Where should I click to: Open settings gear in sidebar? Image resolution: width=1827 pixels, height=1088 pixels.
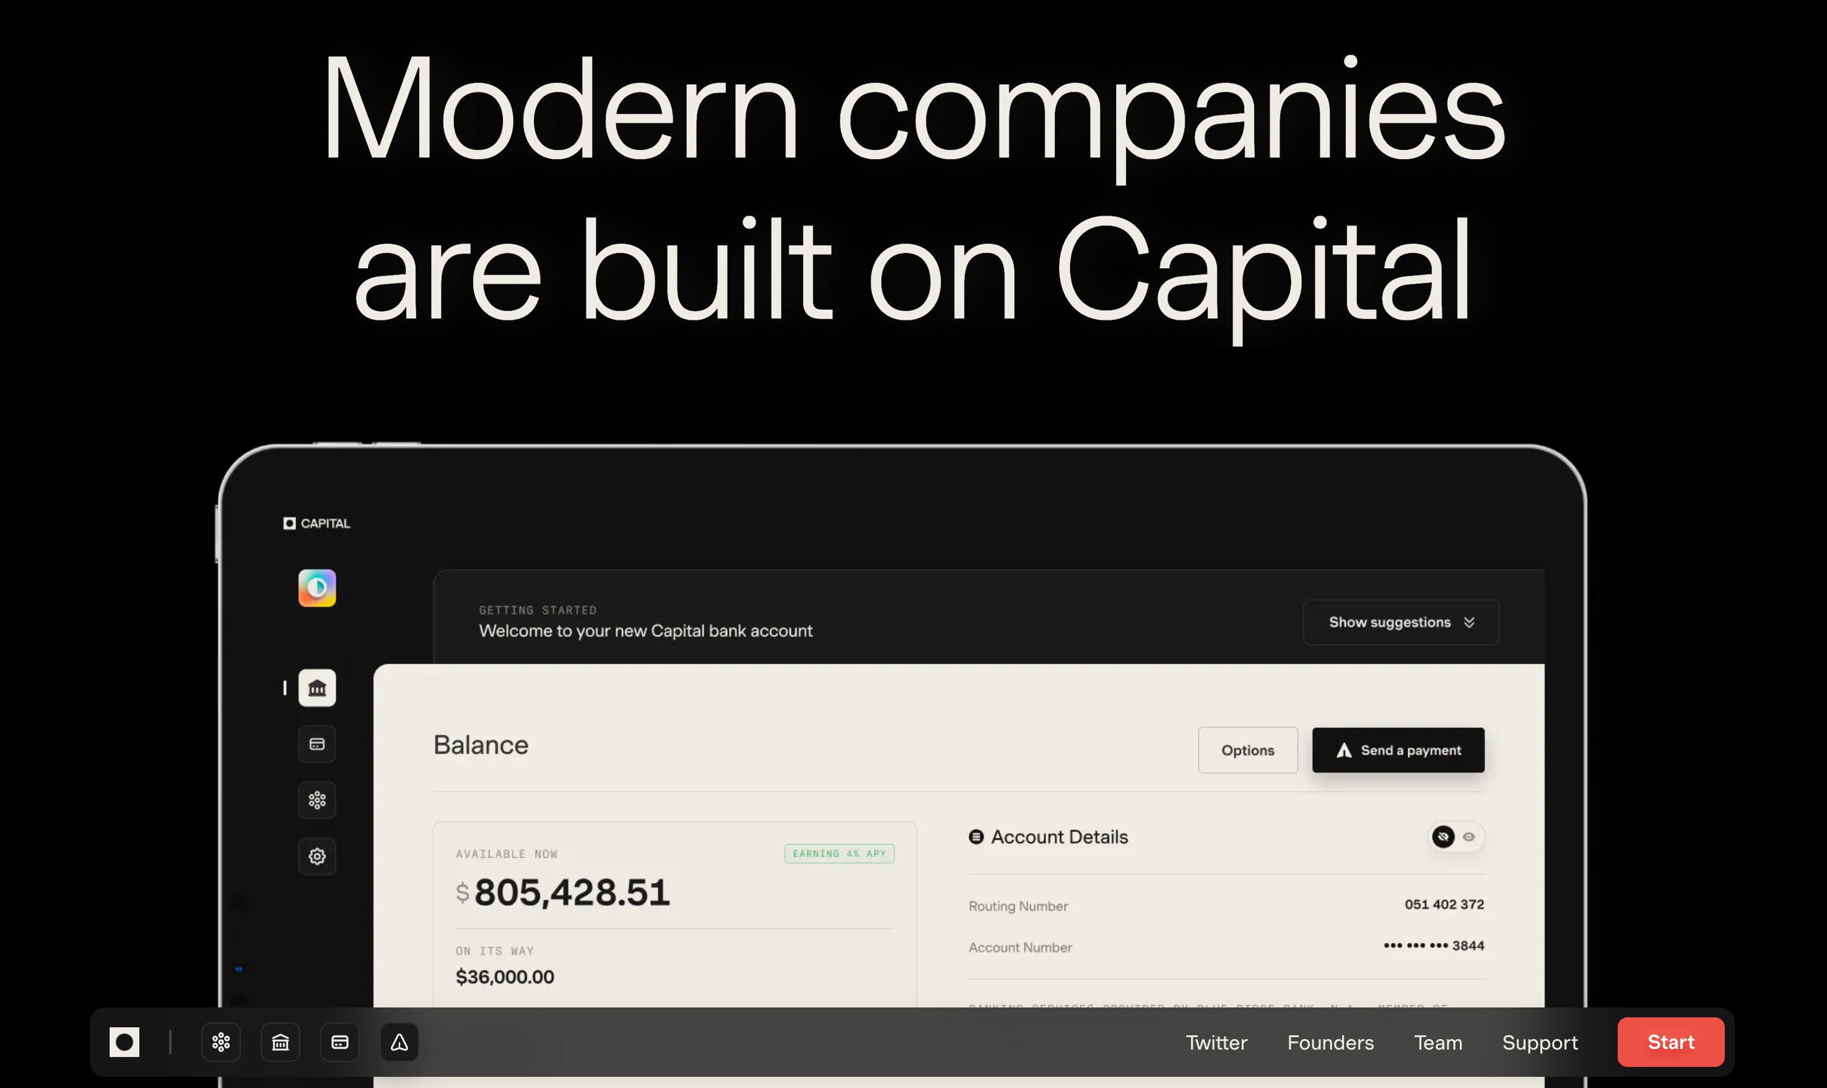pyautogui.click(x=317, y=856)
